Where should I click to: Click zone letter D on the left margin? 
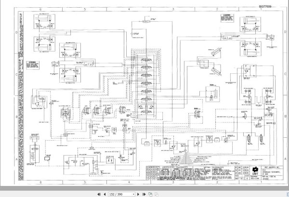[16, 32]
